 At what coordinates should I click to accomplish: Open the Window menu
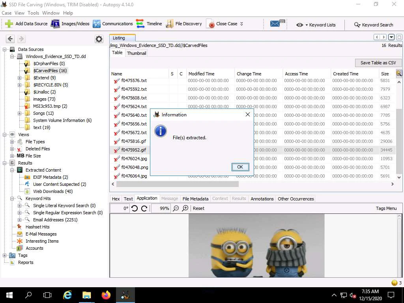click(x=51, y=13)
